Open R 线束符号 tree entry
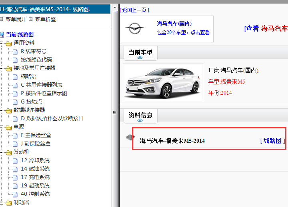Viewport: 288px width, 207px height. coord(34,51)
